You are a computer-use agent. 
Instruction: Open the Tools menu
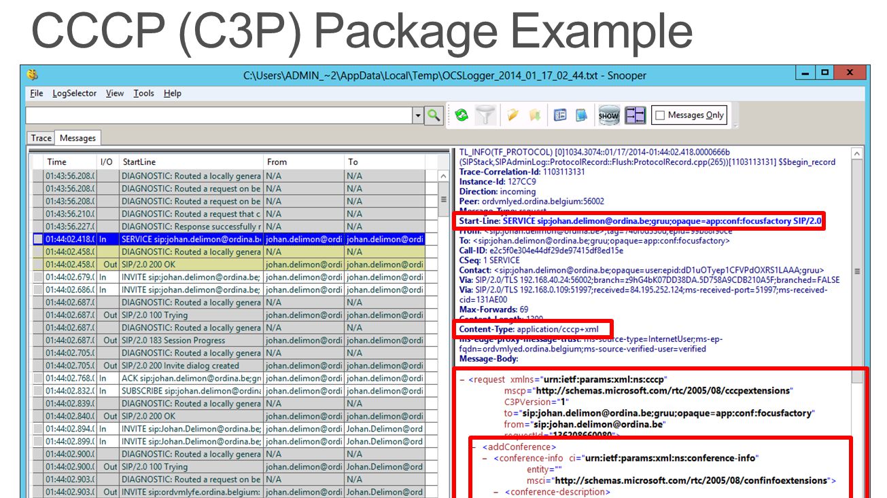pos(143,94)
